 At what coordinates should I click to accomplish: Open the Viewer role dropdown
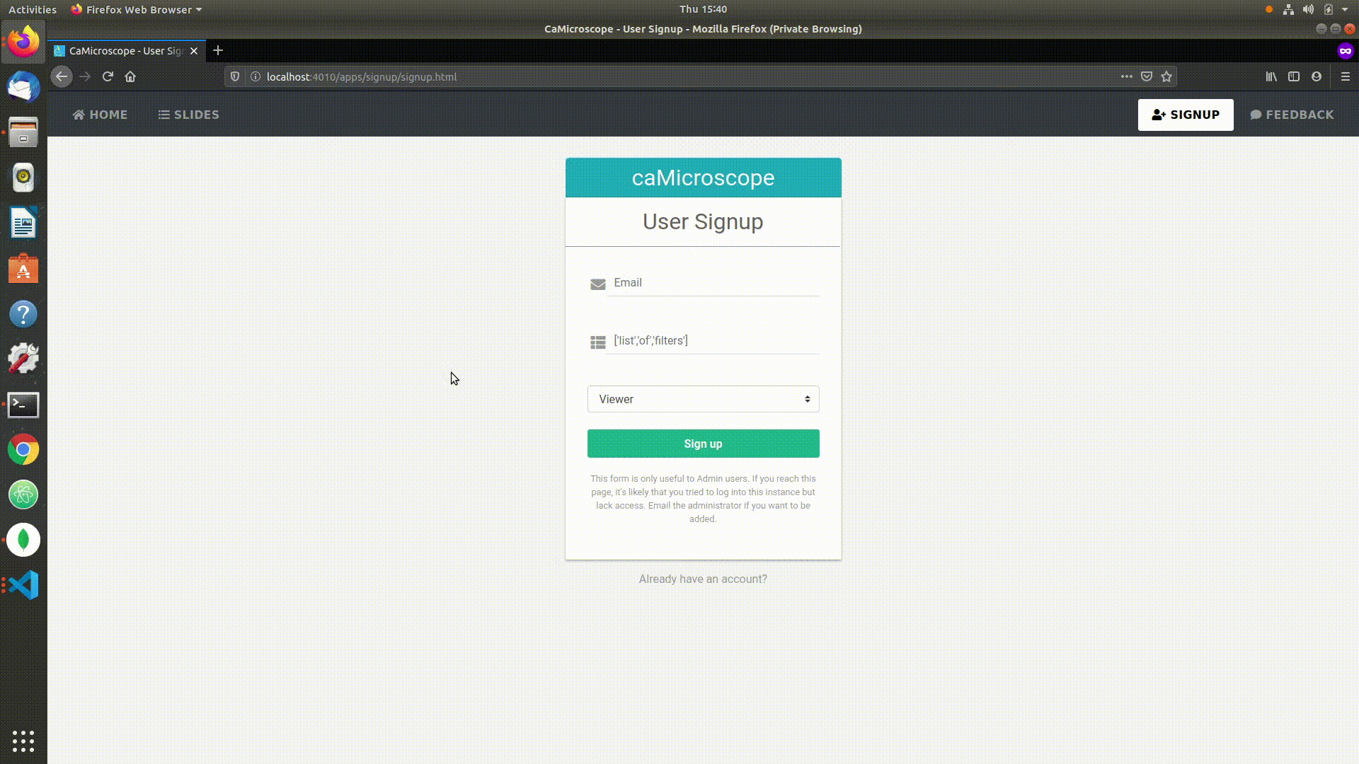(x=703, y=399)
